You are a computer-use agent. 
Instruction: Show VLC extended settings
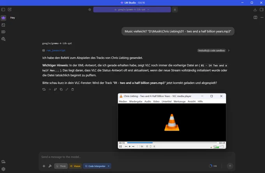[x=142, y=146]
